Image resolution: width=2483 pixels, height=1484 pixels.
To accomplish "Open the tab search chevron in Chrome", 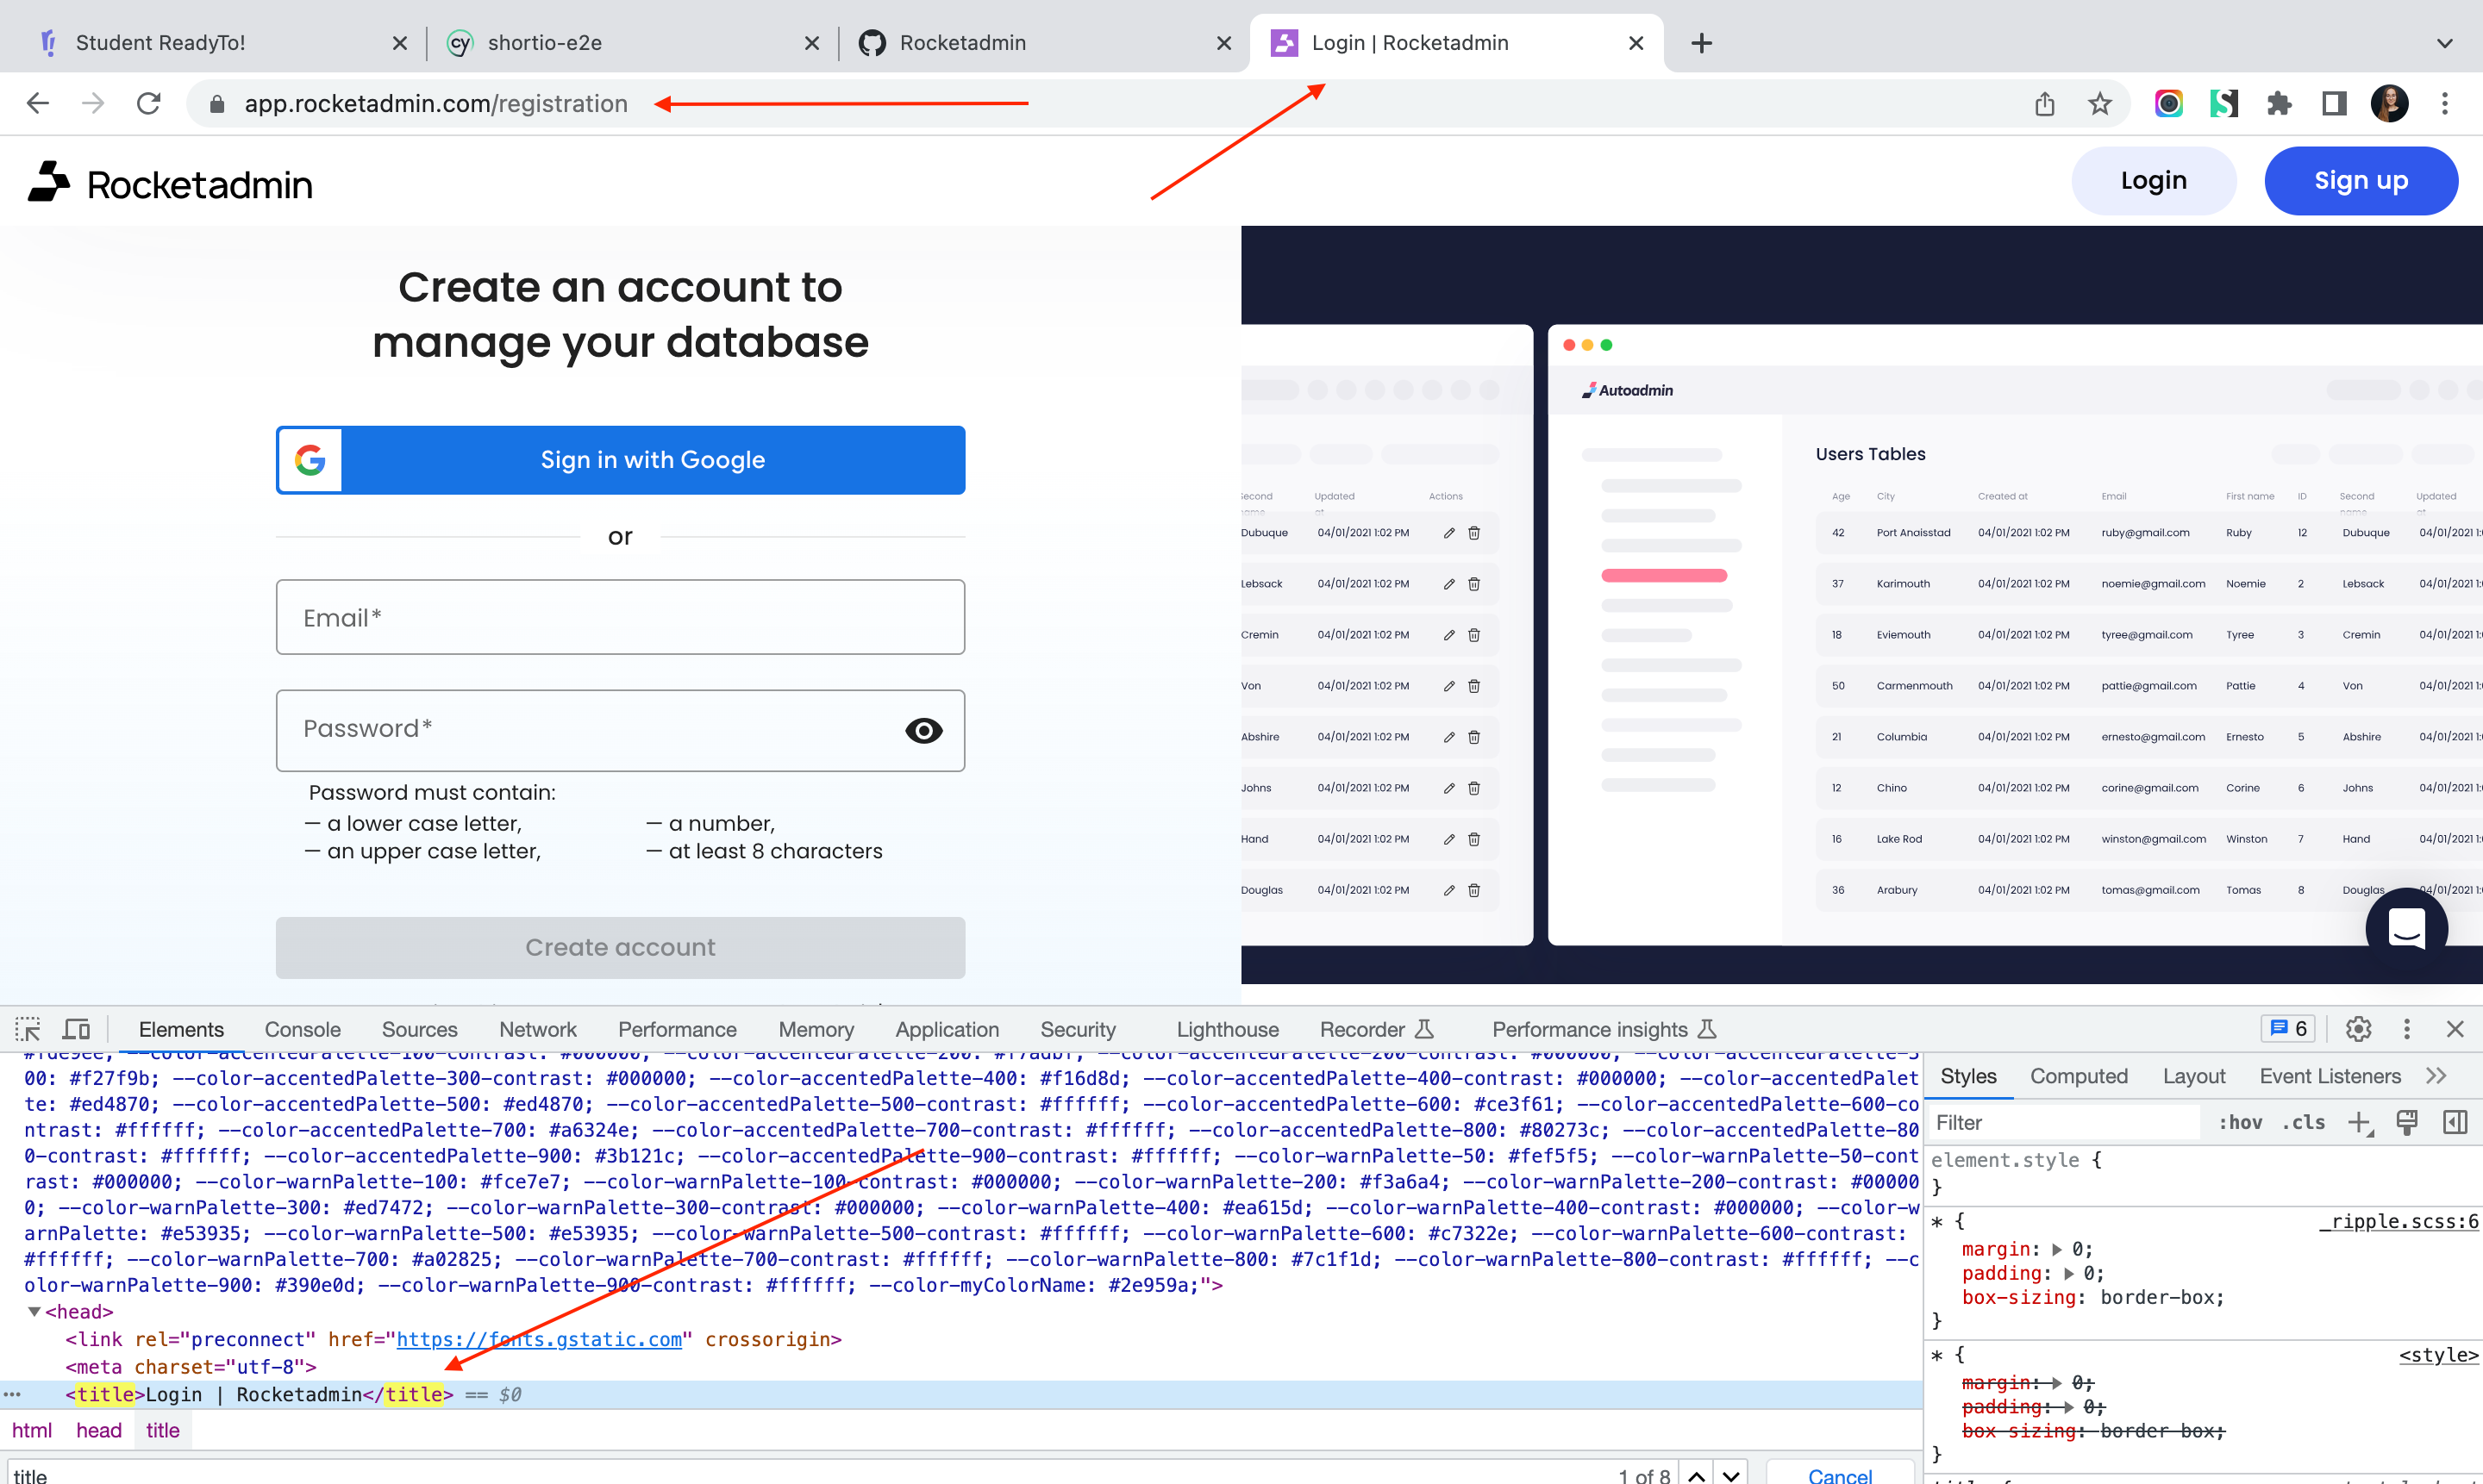I will coord(2444,43).
